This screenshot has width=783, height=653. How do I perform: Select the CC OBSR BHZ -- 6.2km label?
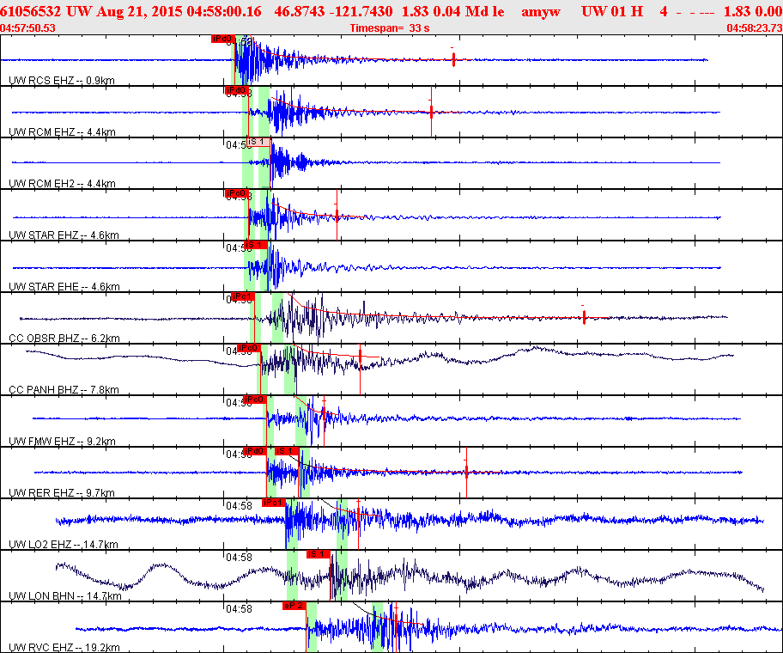pyautogui.click(x=64, y=339)
